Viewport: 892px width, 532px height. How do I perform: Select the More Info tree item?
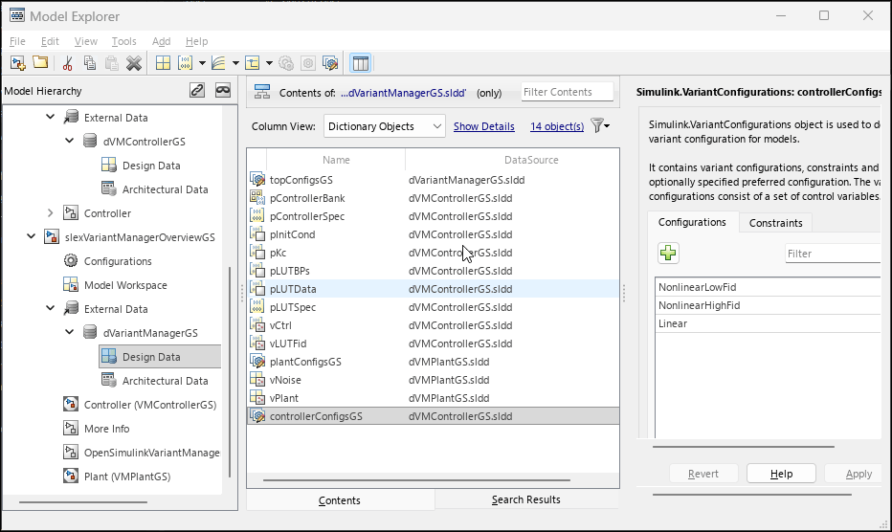(106, 429)
